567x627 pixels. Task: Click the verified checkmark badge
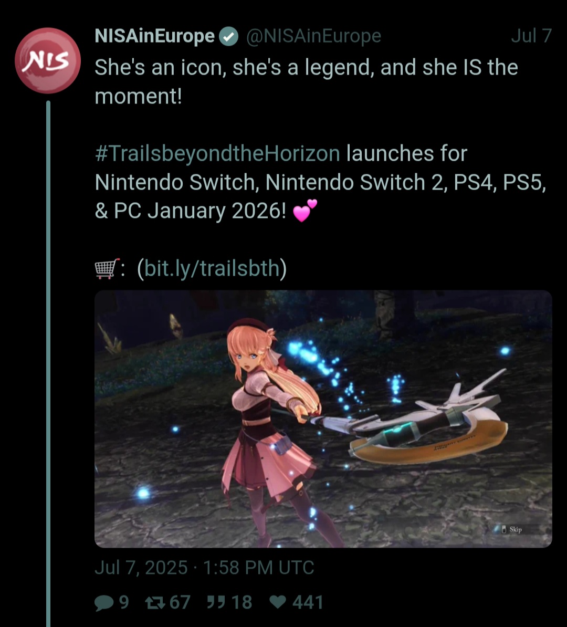(x=228, y=36)
